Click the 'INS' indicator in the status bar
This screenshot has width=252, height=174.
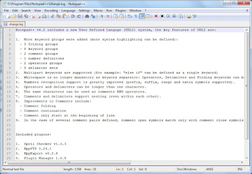(240, 169)
